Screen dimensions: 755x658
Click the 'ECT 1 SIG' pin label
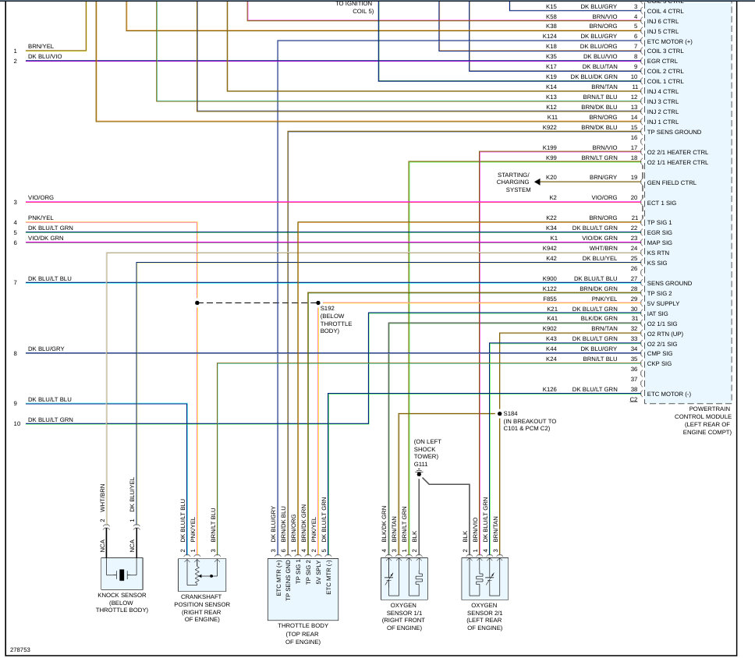[661, 203]
